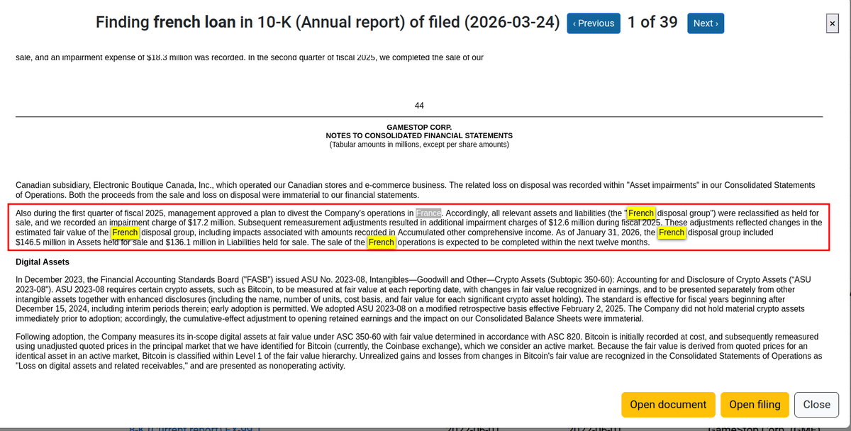This screenshot has width=851, height=431.
Task: Open the filing
Action: tap(755, 404)
